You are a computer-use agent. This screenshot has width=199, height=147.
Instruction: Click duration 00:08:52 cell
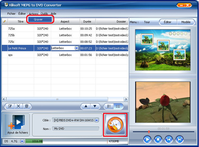[x=86, y=42]
